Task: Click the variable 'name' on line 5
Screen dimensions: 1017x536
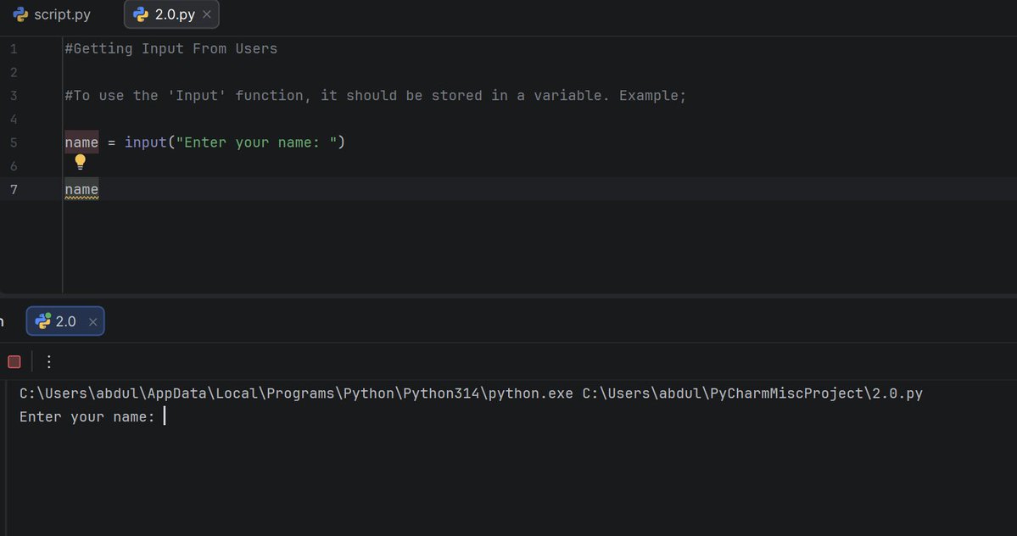Action: point(81,142)
